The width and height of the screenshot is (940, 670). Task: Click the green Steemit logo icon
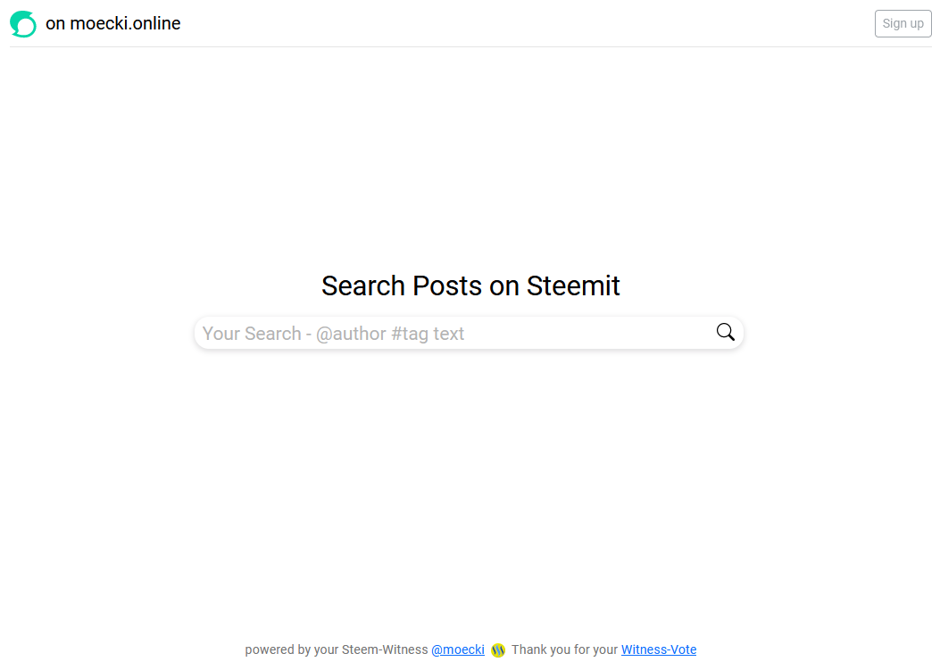pos(23,24)
